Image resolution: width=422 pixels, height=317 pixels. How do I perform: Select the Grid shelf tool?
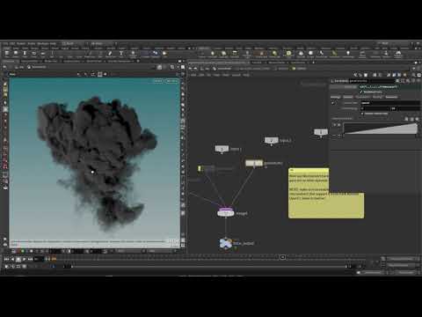pos(43,54)
